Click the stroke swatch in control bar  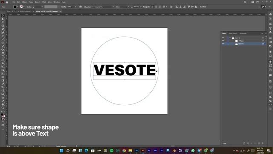click(x=21, y=7)
